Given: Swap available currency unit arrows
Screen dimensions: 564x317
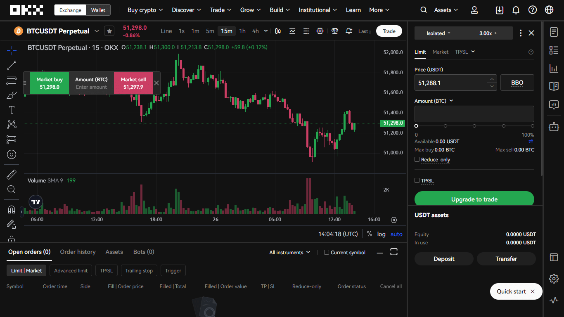Looking at the screenshot, I should point(531,141).
